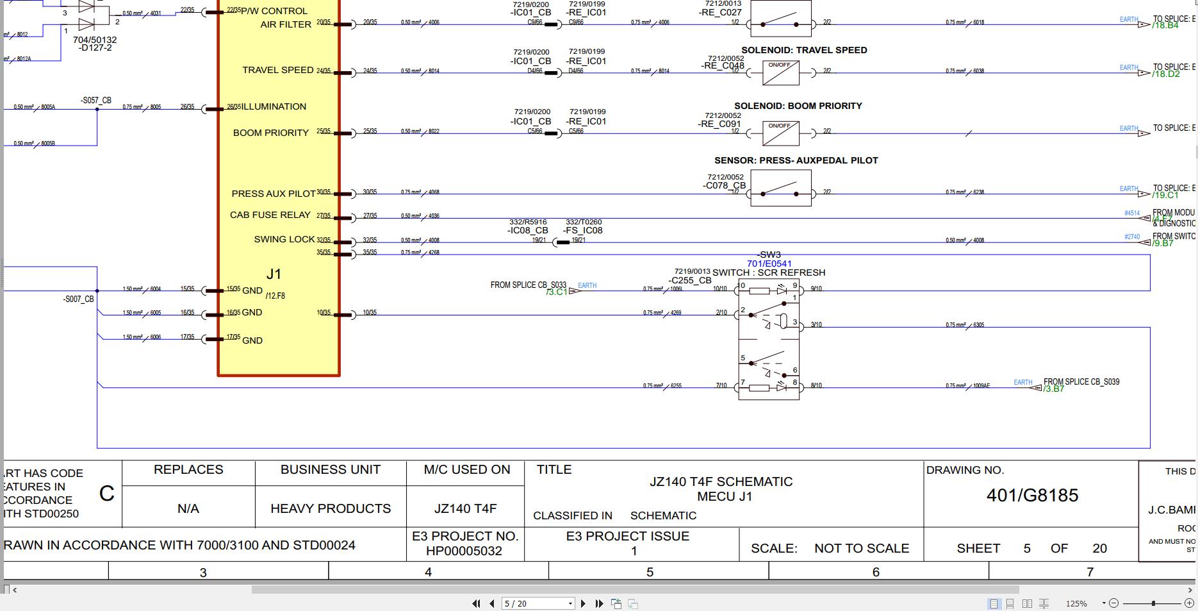Screen dimensions: 1198x611
Task: Zoom out using the minus icon
Action: coord(1114,603)
